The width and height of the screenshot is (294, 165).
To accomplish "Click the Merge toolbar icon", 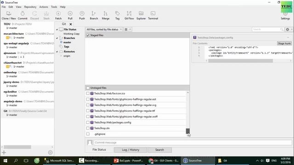I will click(106, 15).
